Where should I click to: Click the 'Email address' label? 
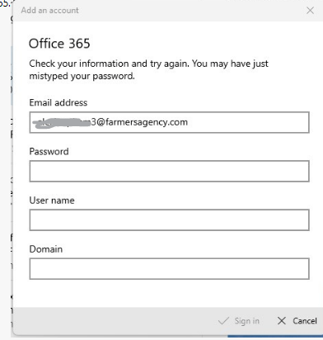(59, 102)
